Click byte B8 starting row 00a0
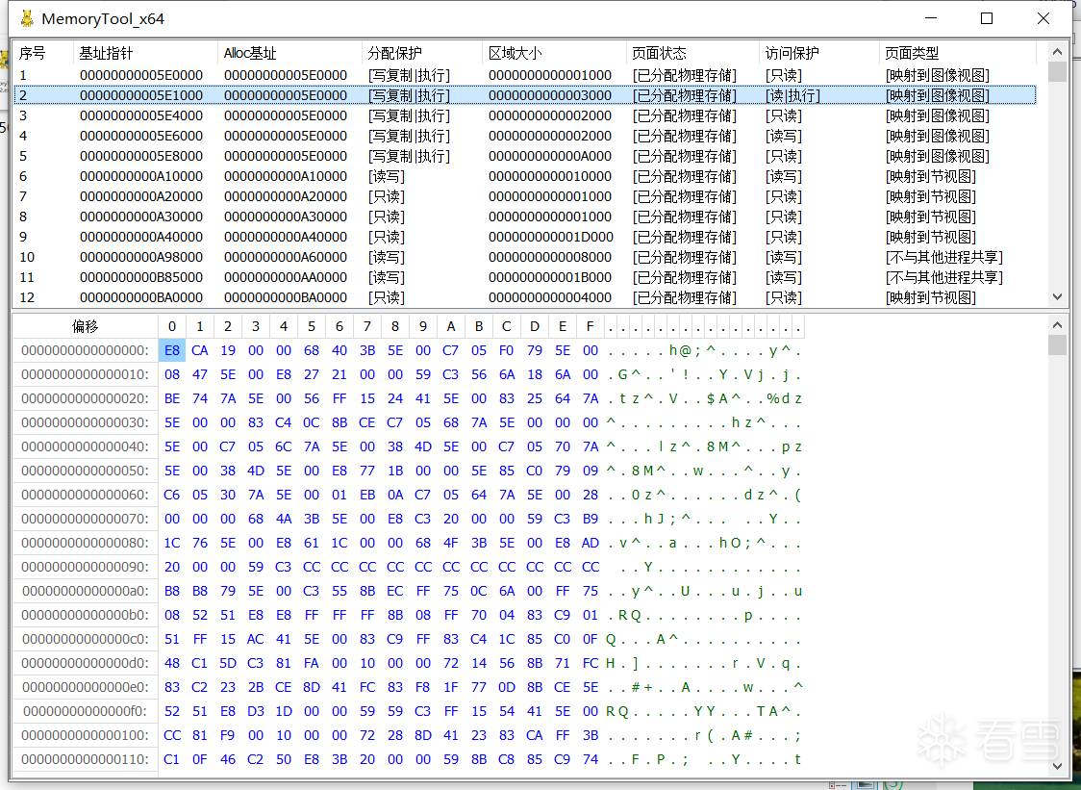Viewport: 1081px width, 790px height. [x=171, y=591]
